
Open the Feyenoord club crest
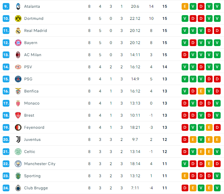[18, 127]
